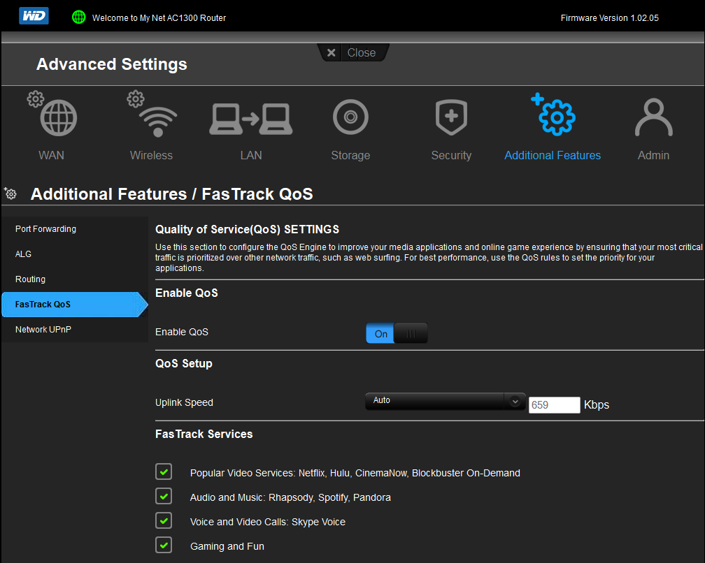705x563 pixels.
Task: Click the X icon beside Close
Action: tap(332, 53)
